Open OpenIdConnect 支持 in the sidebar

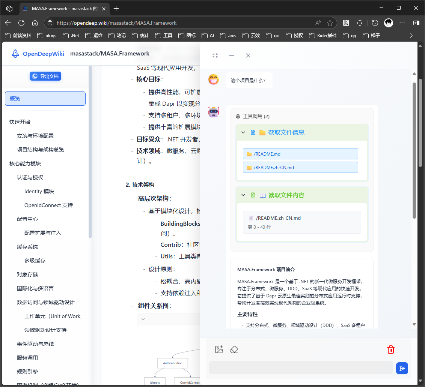coord(48,205)
